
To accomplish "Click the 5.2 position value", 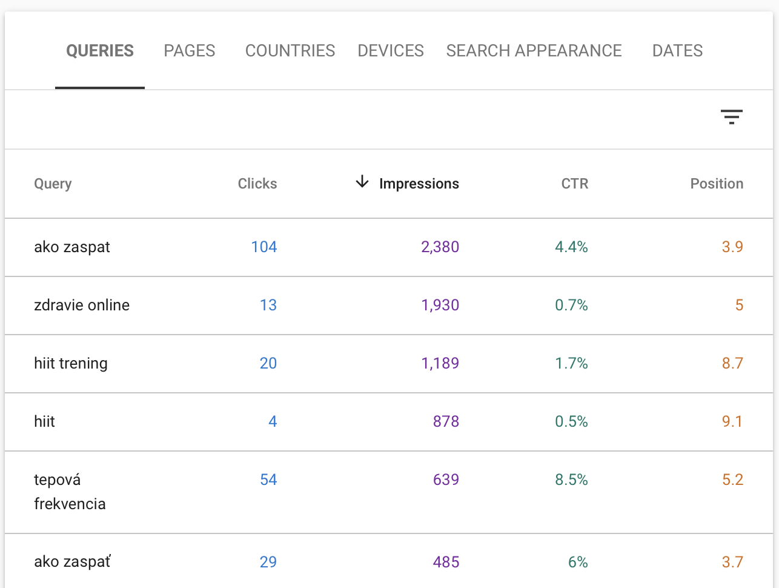I will point(732,479).
